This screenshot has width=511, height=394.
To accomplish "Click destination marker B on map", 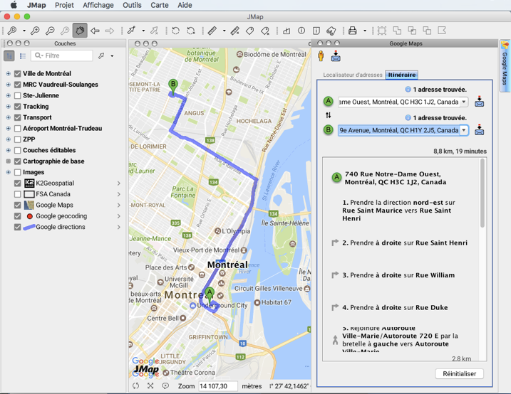I will (172, 87).
